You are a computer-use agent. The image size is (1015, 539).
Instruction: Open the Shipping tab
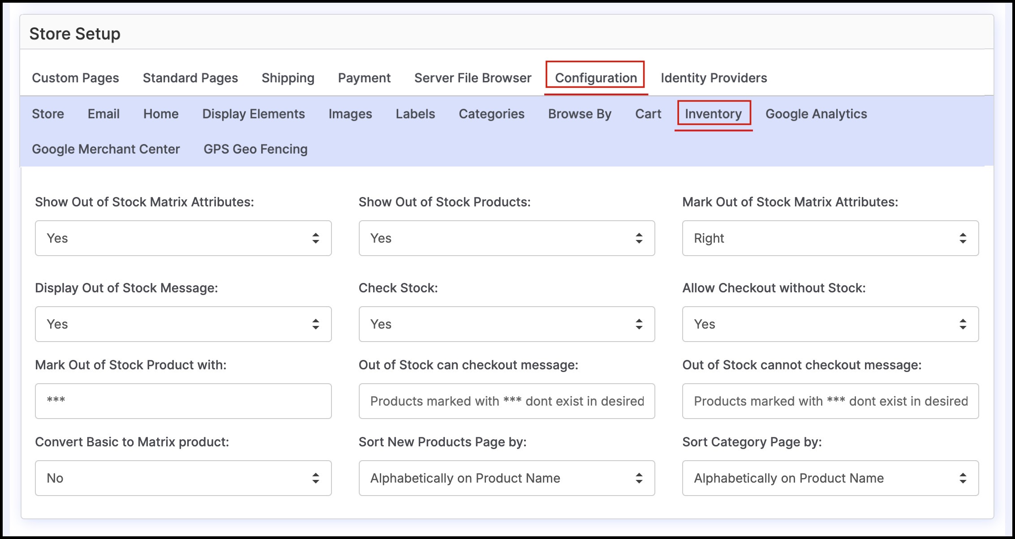(288, 78)
